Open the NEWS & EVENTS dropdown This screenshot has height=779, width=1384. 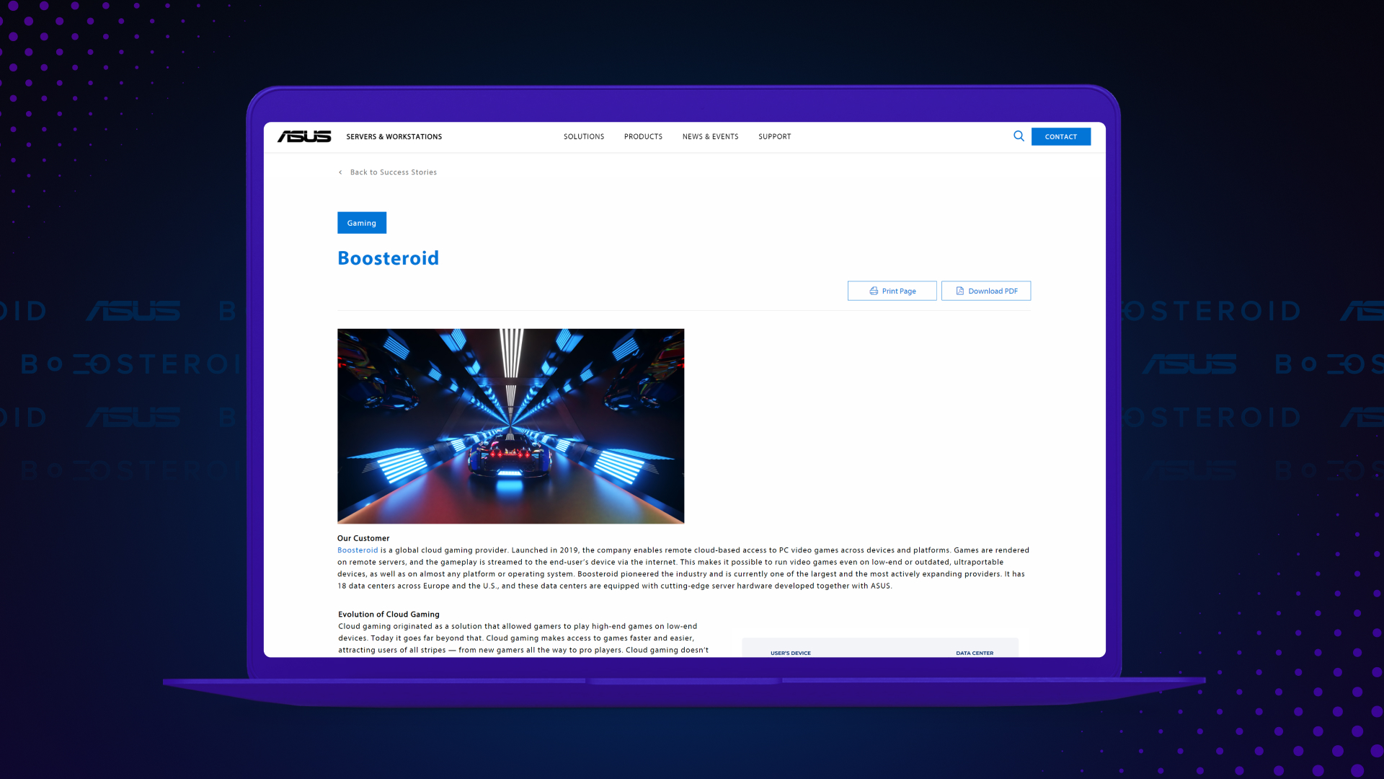[x=710, y=136]
